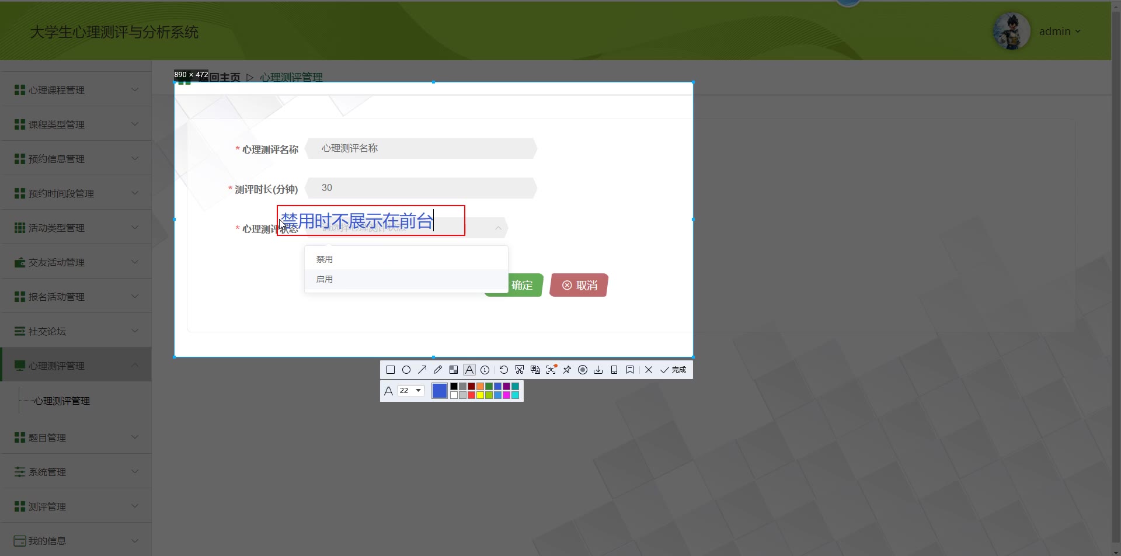Pick the black color swatch
This screenshot has height=556, width=1121.
[454, 387]
